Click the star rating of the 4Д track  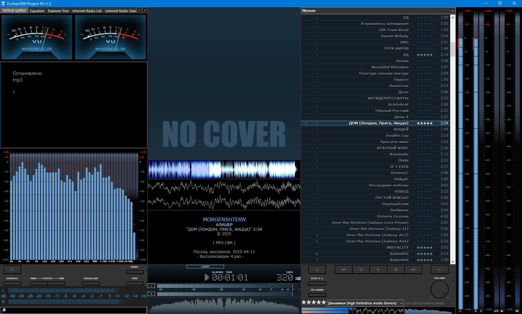pos(424,55)
